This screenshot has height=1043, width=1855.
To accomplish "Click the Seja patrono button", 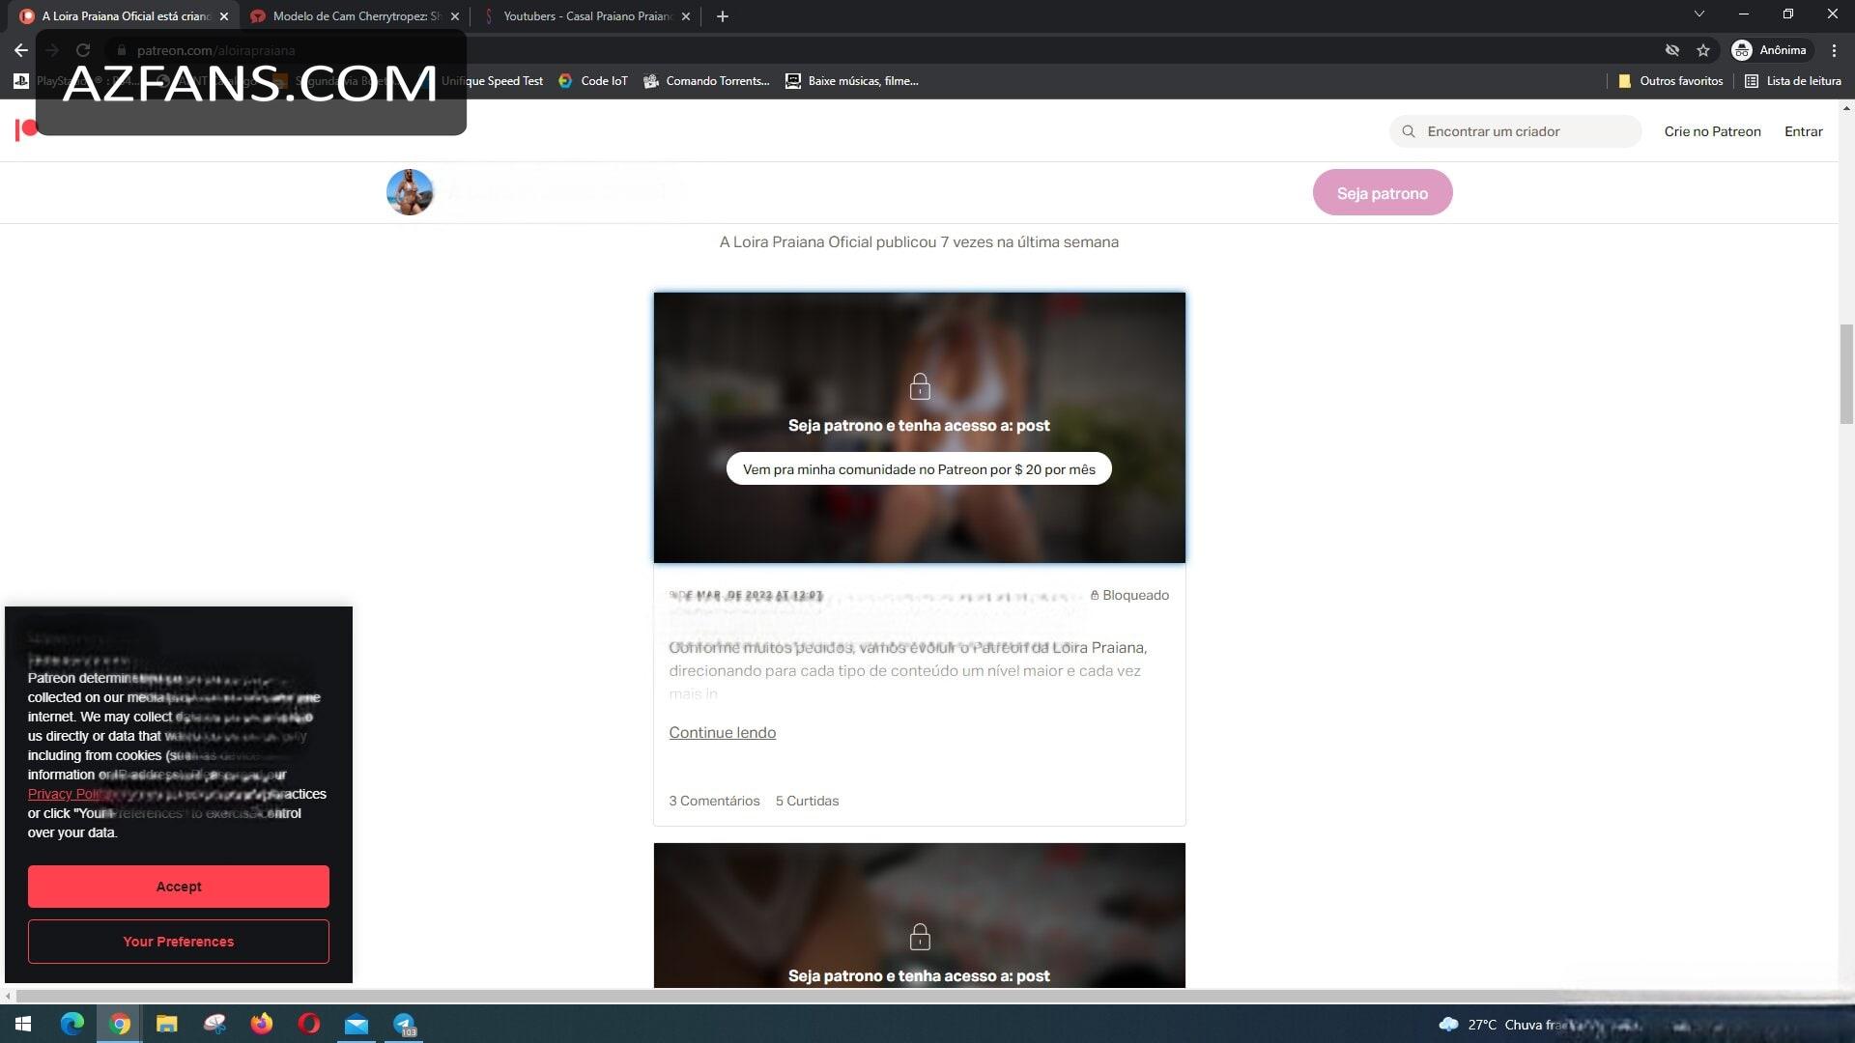I will (x=1382, y=193).
